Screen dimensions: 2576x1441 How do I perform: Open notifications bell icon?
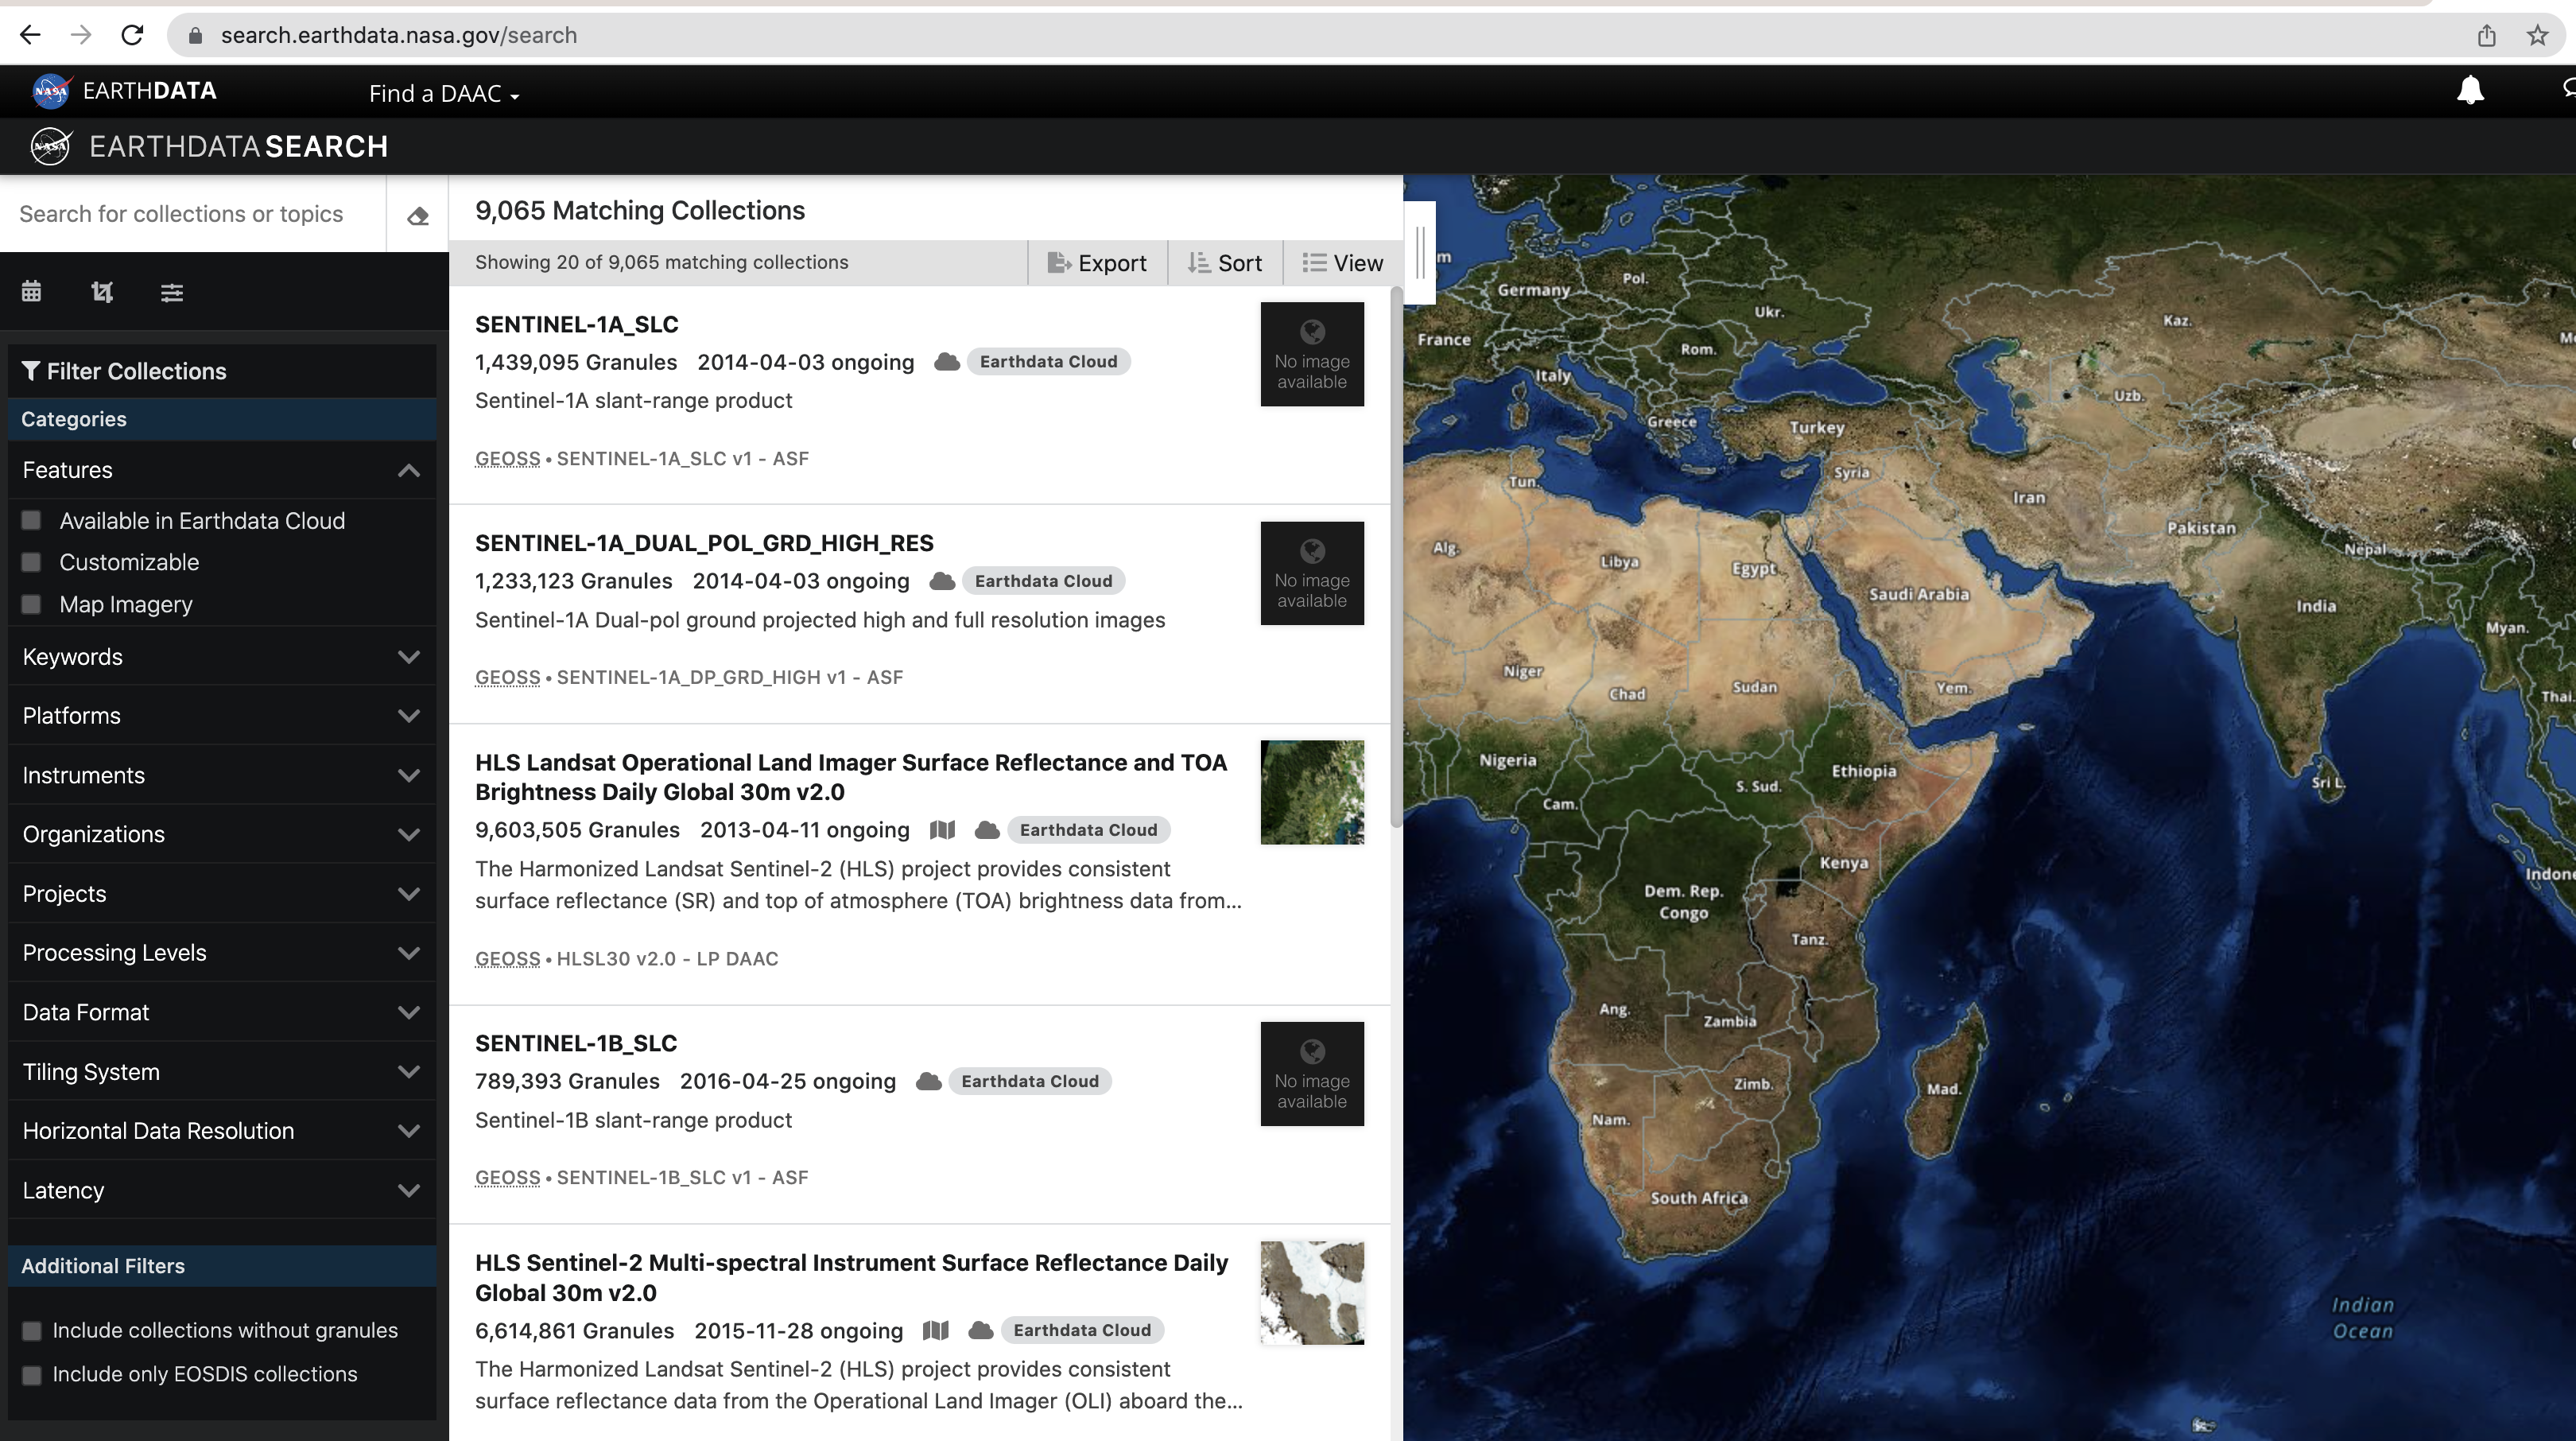(x=2470, y=91)
